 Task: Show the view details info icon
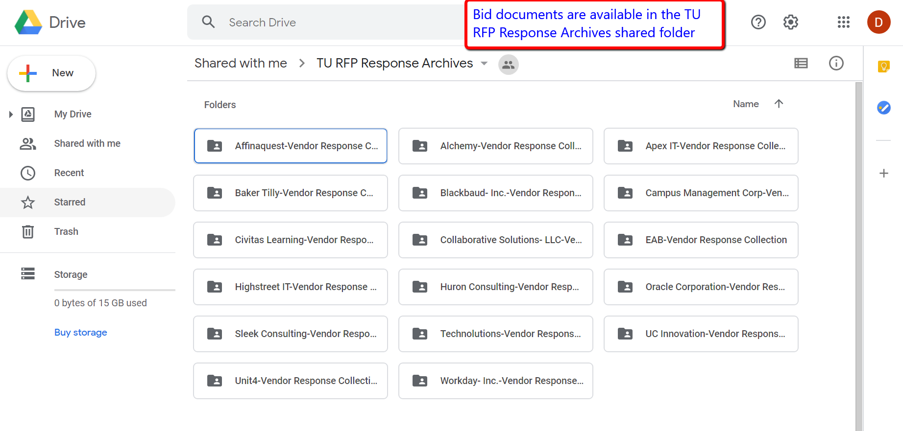(836, 63)
